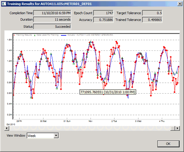Click the 2 Tue axis marker
The image size is (184, 152).
[x=114, y=121]
